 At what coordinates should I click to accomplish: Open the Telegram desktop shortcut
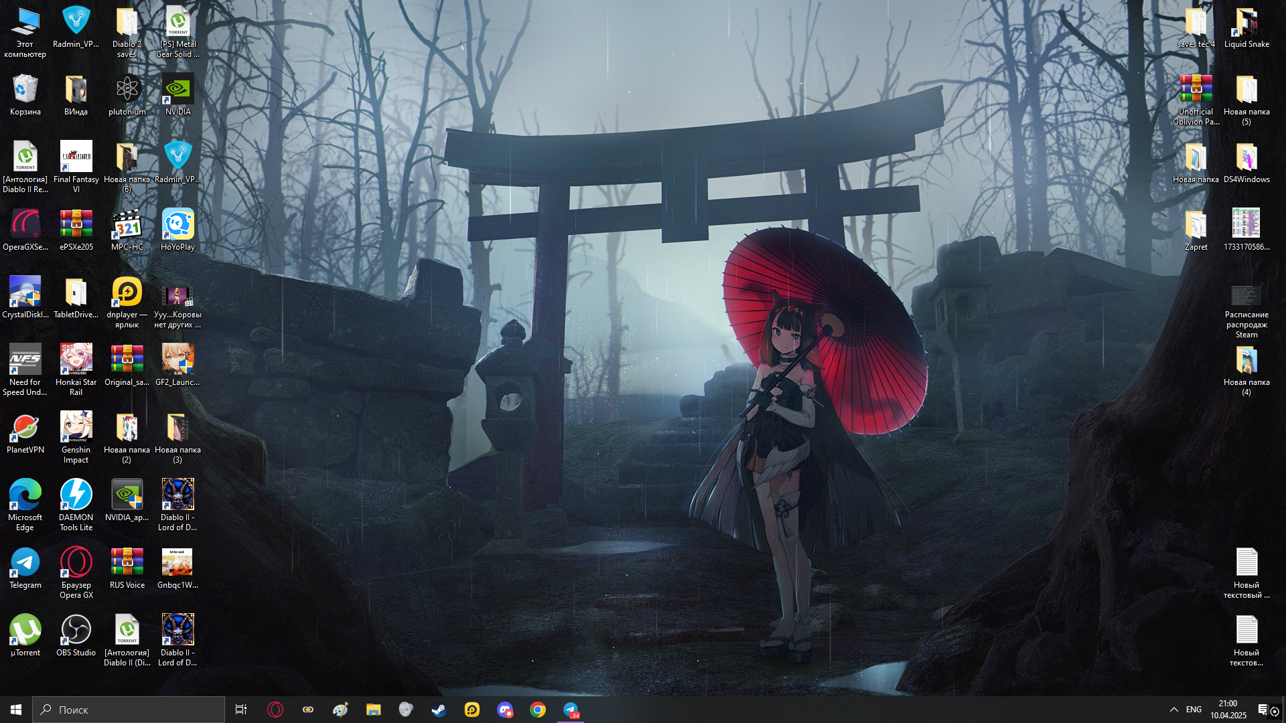(x=25, y=568)
